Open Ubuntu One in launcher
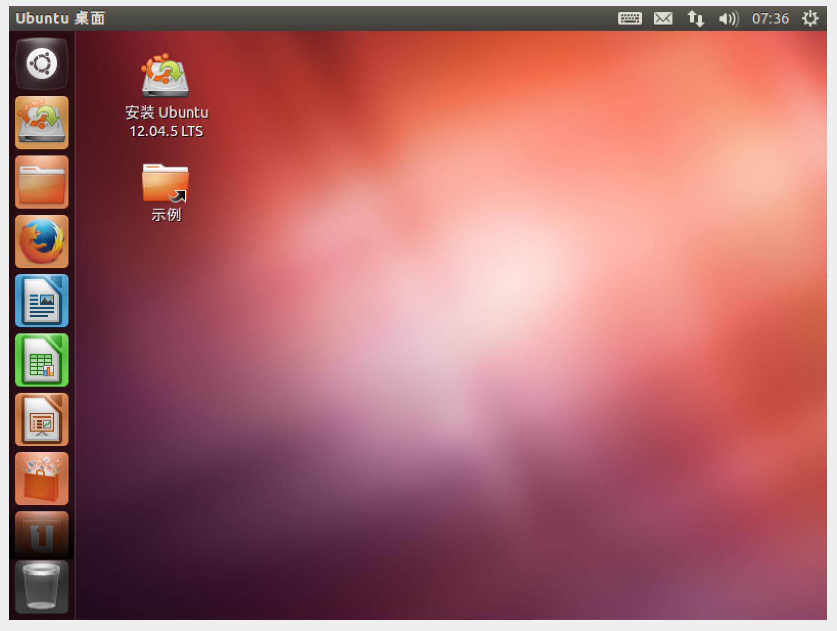This screenshot has width=837, height=631. coord(42,535)
